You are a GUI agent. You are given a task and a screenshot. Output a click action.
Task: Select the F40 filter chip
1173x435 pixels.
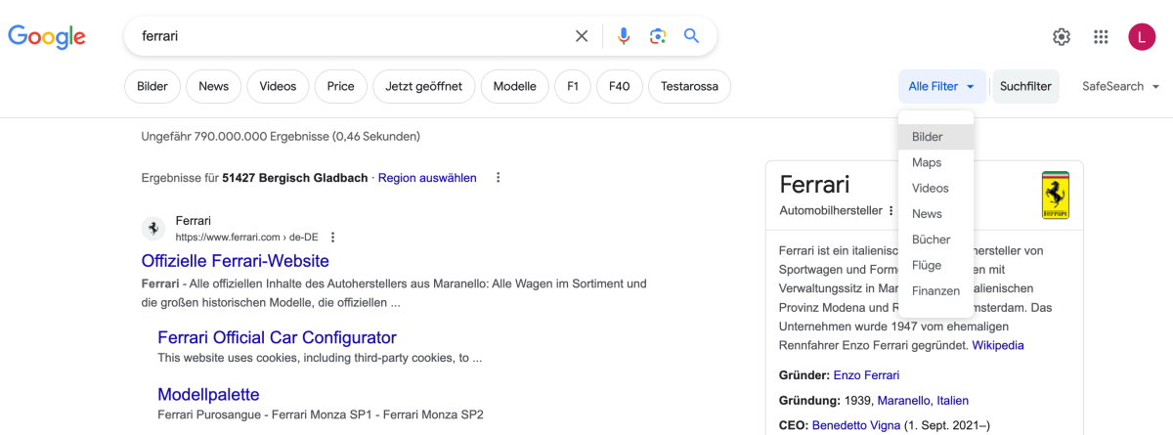[x=619, y=86]
